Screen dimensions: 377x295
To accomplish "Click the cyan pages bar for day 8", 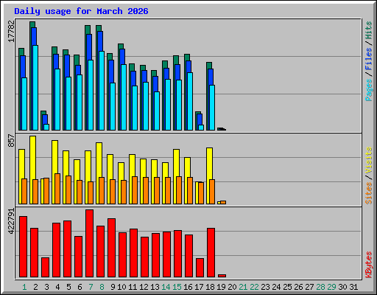I will pyautogui.click(x=102, y=91).
